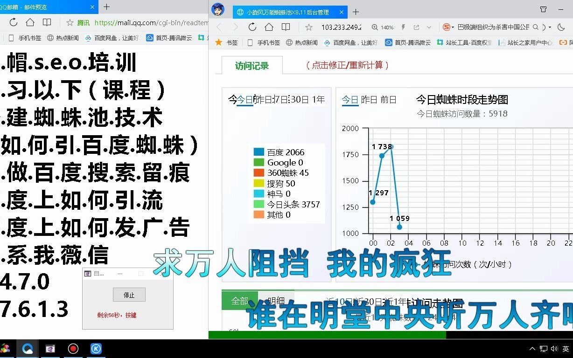Image resolution: width=573 pixels, height=358 pixels.
Task: Go to home in QQ mail browser
Action: coord(30,22)
